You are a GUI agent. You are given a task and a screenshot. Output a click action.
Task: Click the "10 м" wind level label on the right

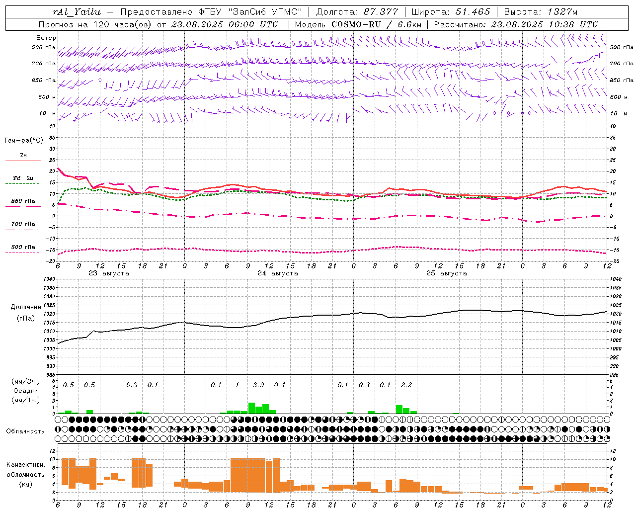pyautogui.click(x=618, y=113)
